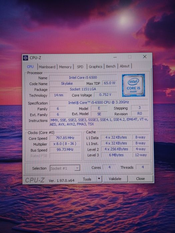This screenshot has width=175, height=233.
Task: Click the Close button at bottom
Action: click(x=140, y=179)
